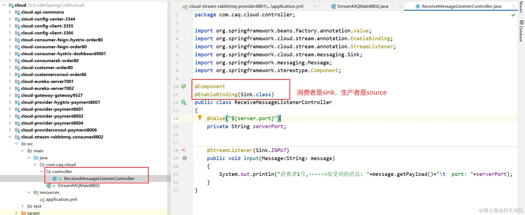The image size is (525, 215).
Task: Close the ReceiveMessageListenerController.java tab
Action: (513, 6)
